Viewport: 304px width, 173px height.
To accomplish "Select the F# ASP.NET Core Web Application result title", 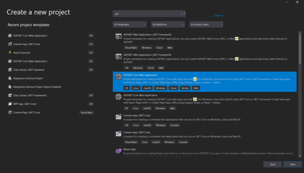I will click(140, 95).
